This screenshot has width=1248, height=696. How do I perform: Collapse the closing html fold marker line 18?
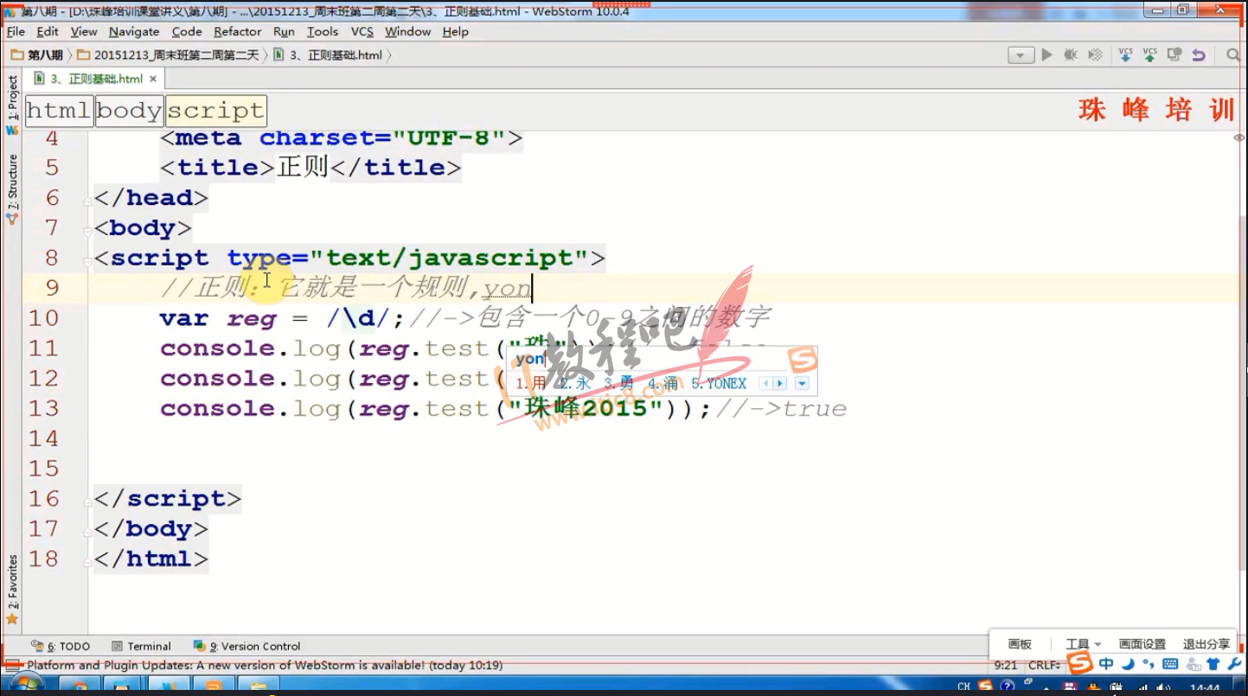coord(88,563)
